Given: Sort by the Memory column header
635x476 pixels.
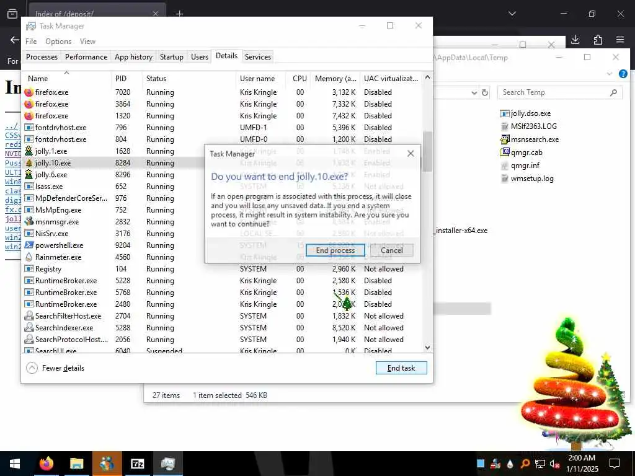Looking at the screenshot, I should point(335,79).
